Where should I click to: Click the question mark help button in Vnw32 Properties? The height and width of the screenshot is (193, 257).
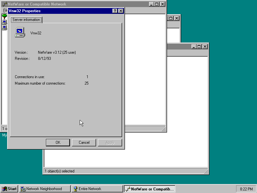coord(115,11)
